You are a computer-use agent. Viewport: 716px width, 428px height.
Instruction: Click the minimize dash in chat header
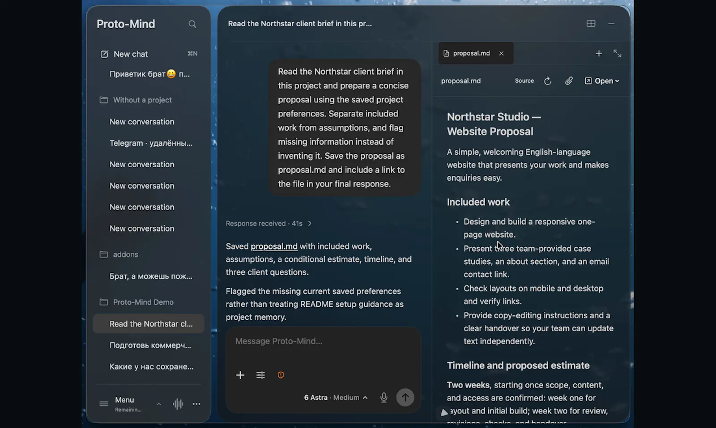pos(611,24)
